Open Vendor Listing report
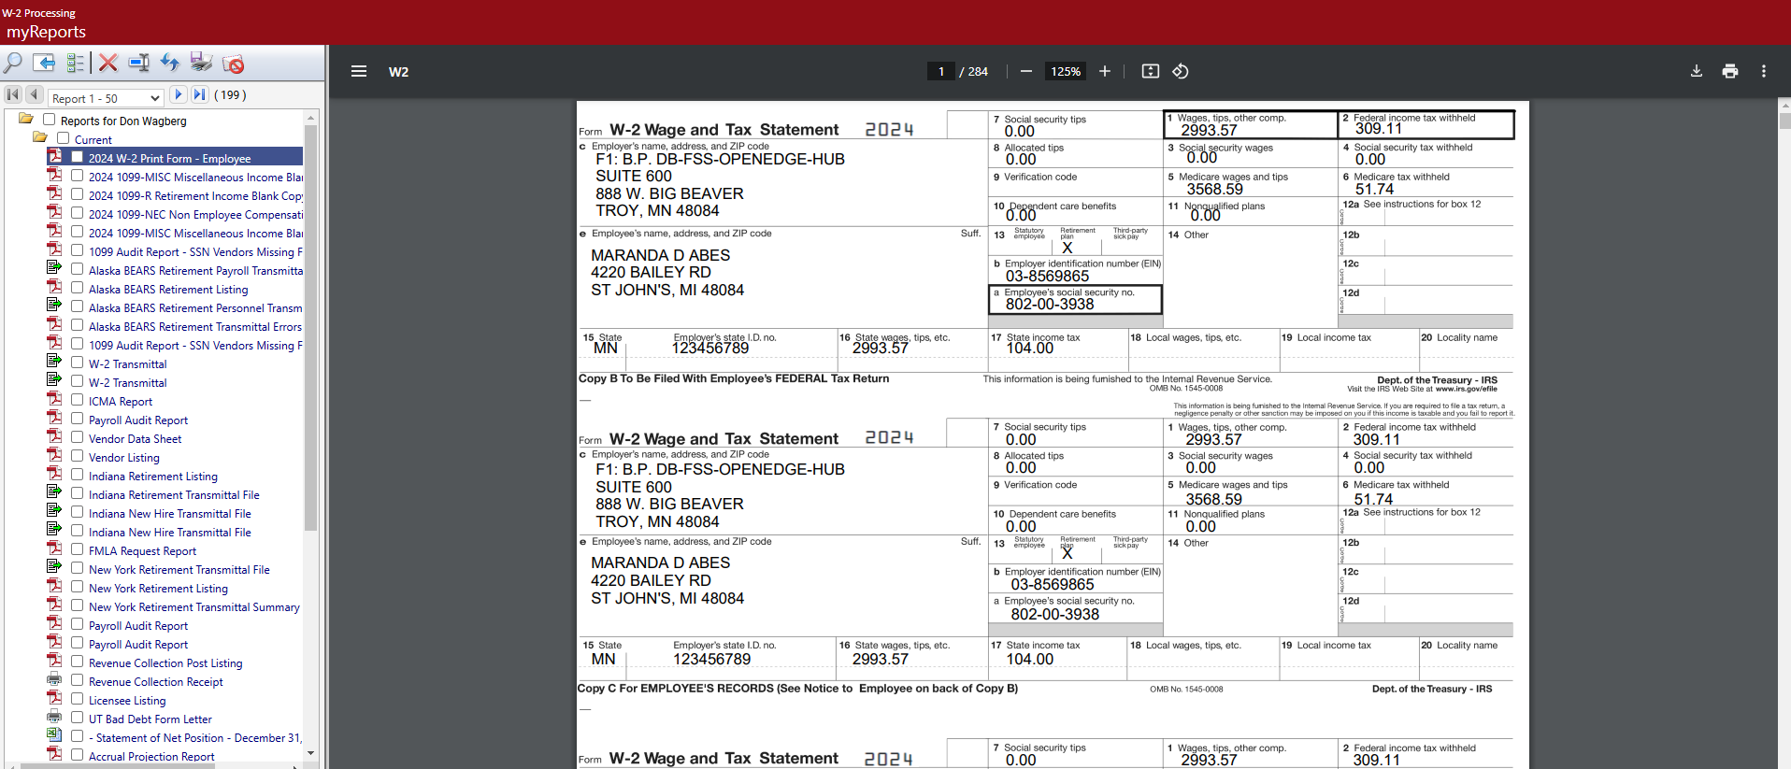1791x769 pixels. point(124,458)
